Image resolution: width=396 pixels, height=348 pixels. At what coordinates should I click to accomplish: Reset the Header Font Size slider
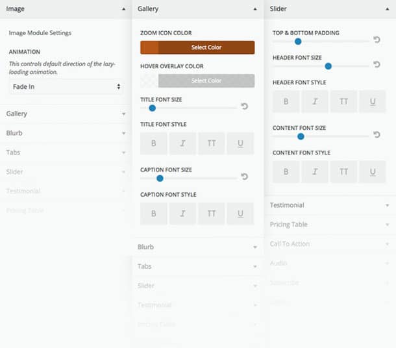(x=377, y=65)
